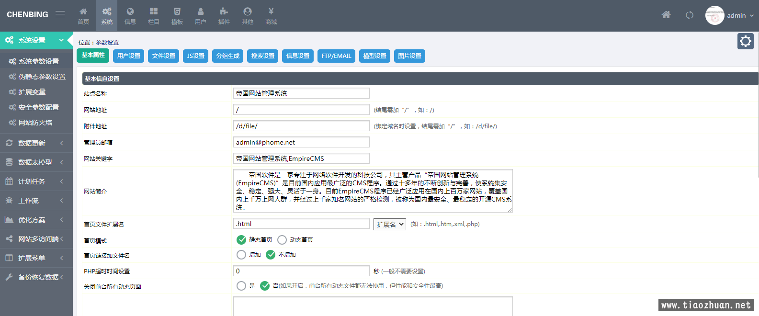Screen dimensions: 759x316
Task: Choose 是 for closing dynamic pages
Action: (241, 286)
